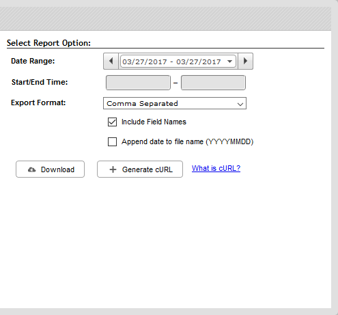This screenshot has height=315, width=338.
Task: Select the Comma Separated format box
Action: (175, 103)
